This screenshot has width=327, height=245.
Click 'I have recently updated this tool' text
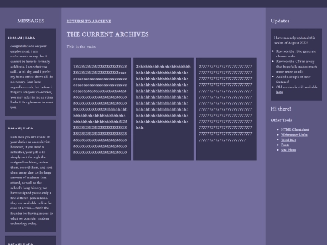point(294,40)
